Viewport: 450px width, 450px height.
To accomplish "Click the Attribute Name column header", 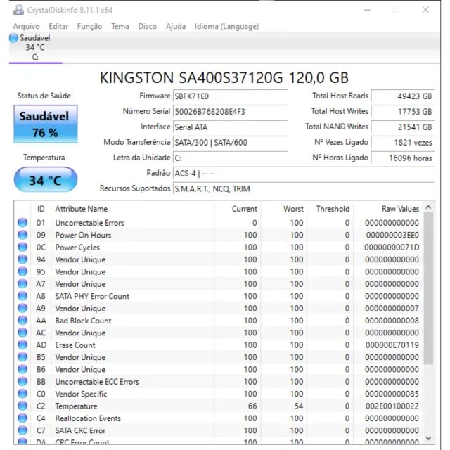I will (132, 209).
